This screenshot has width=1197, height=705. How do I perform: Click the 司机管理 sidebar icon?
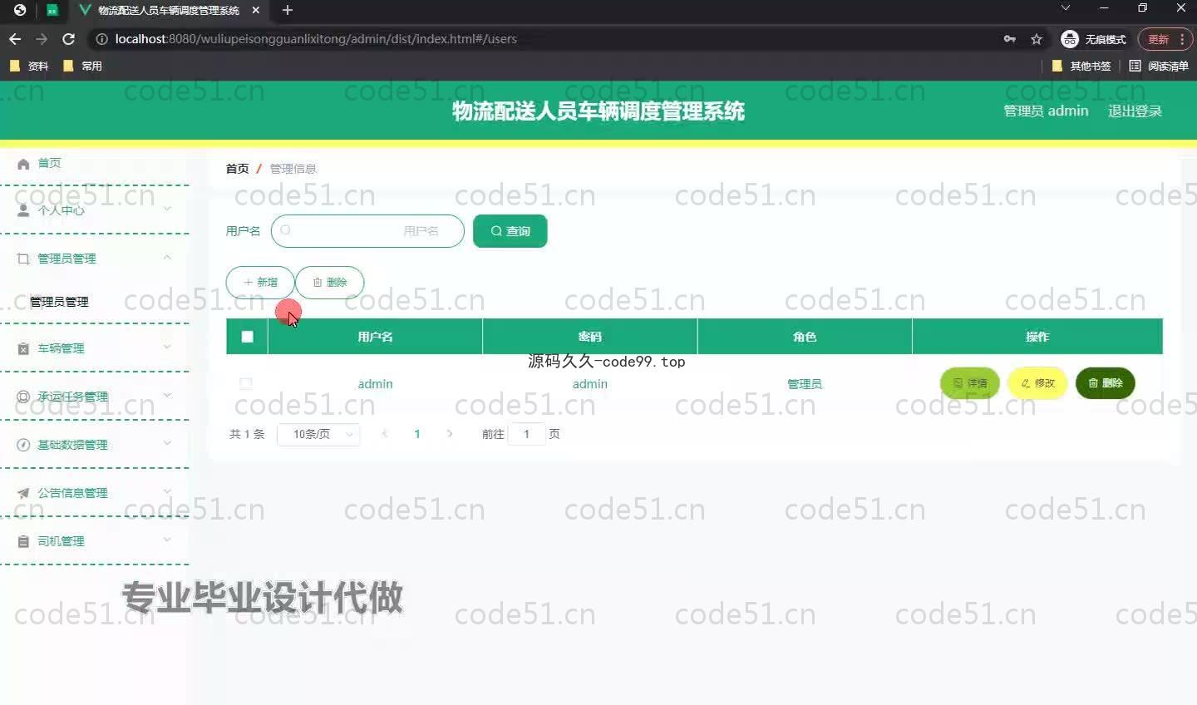[23, 541]
